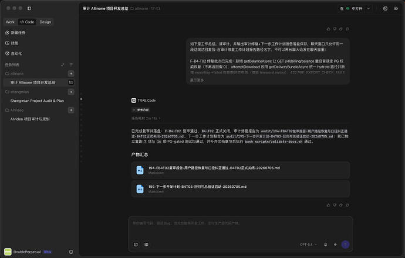Thumbs down the TRAE Code response
405x258 pixels.
coord(335,205)
